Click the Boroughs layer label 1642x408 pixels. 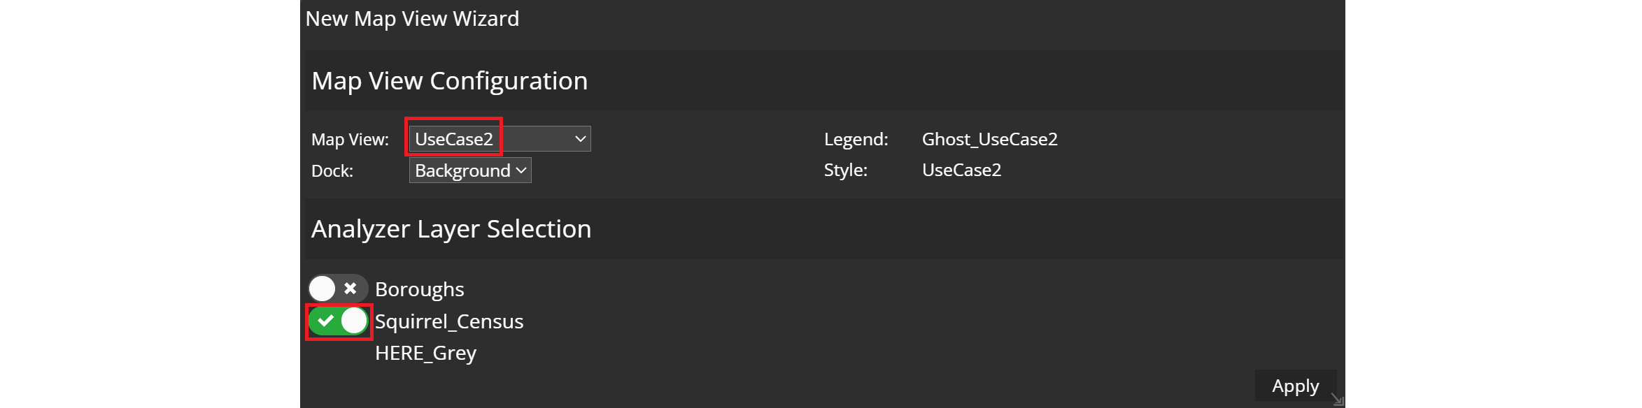(x=419, y=289)
